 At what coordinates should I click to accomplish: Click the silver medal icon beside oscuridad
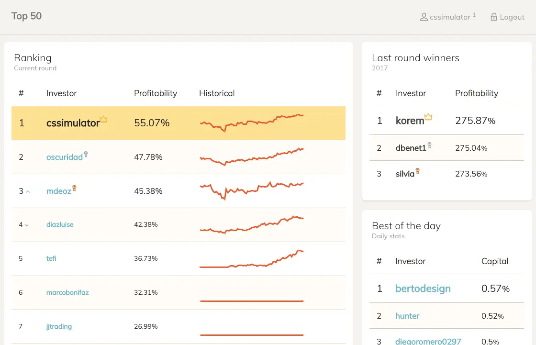coord(86,154)
